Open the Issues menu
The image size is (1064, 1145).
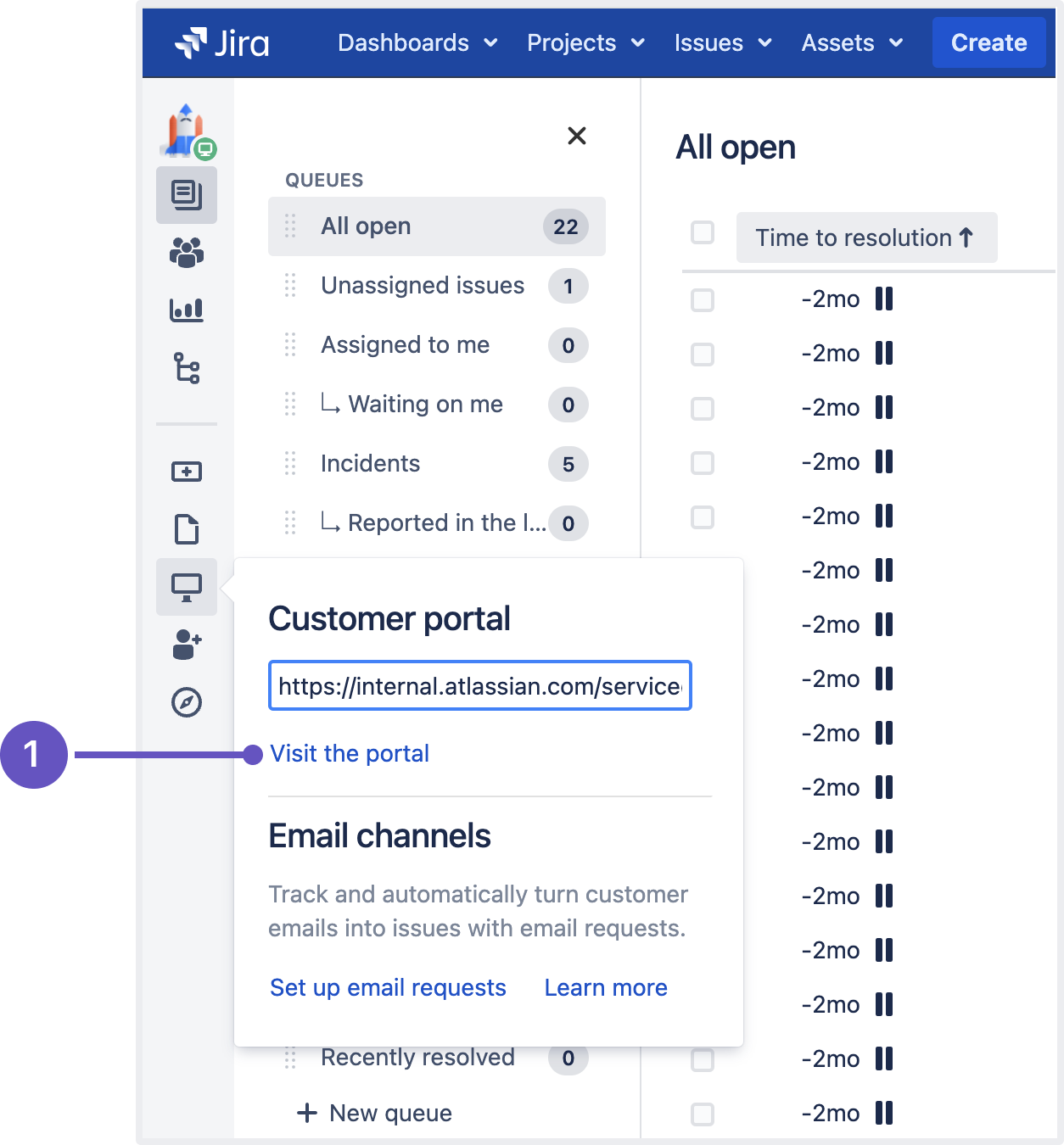click(723, 42)
